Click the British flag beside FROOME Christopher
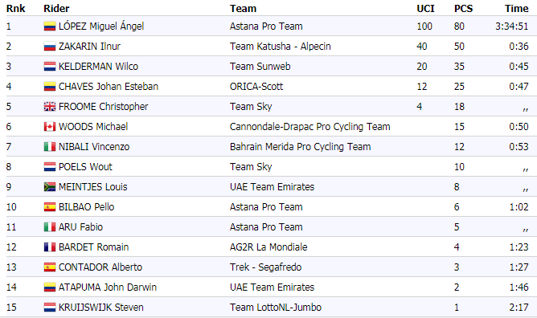 coord(50,107)
